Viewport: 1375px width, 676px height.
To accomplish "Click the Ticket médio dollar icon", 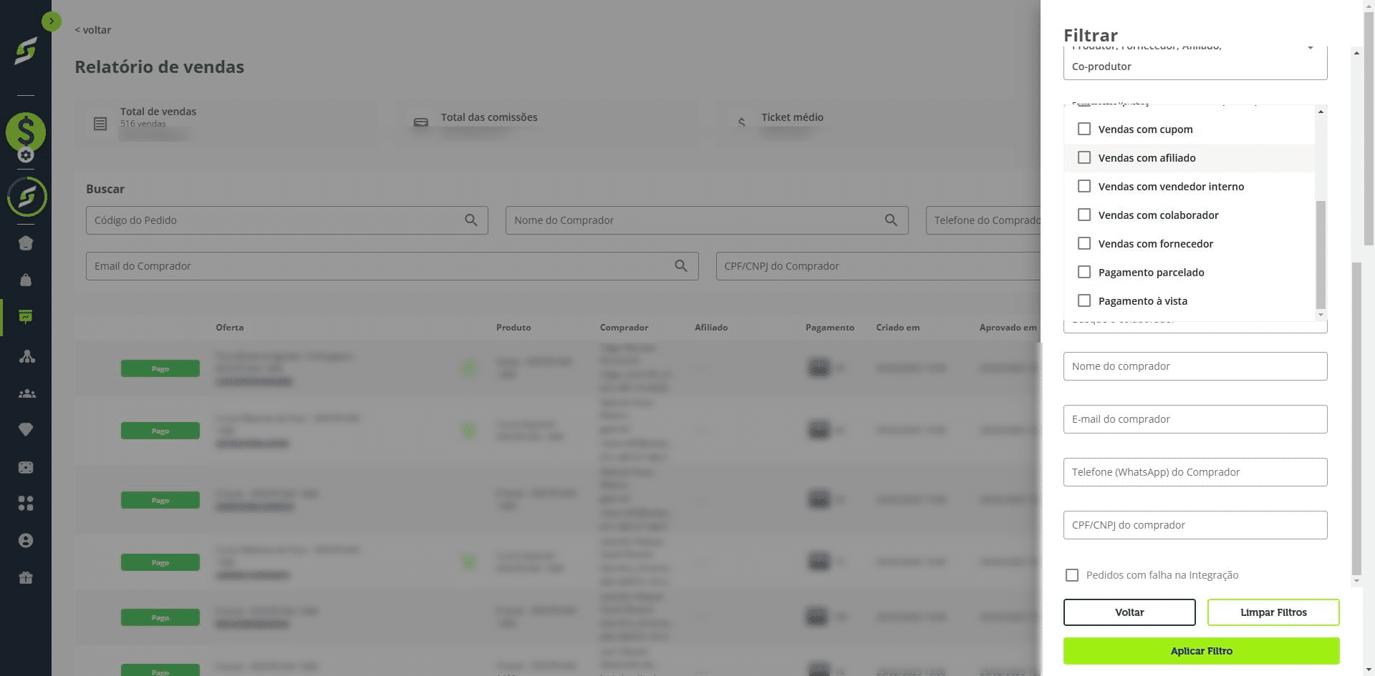I will point(742,122).
